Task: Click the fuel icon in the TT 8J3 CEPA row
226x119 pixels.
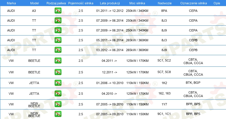Action: click(58, 21)
